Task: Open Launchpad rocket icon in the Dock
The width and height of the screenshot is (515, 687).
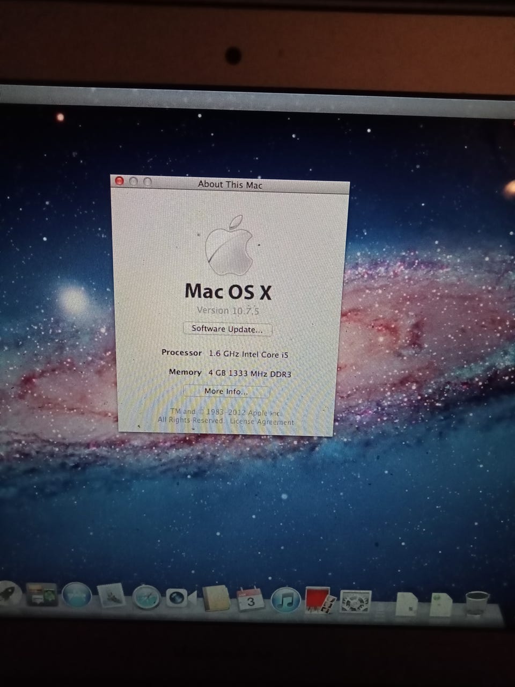Action: pos(9,594)
